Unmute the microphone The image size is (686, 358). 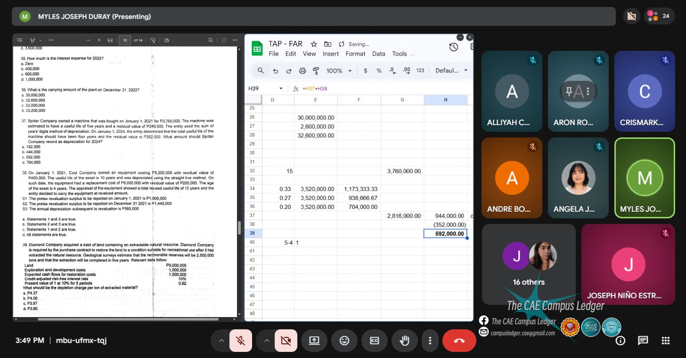pos(241,341)
